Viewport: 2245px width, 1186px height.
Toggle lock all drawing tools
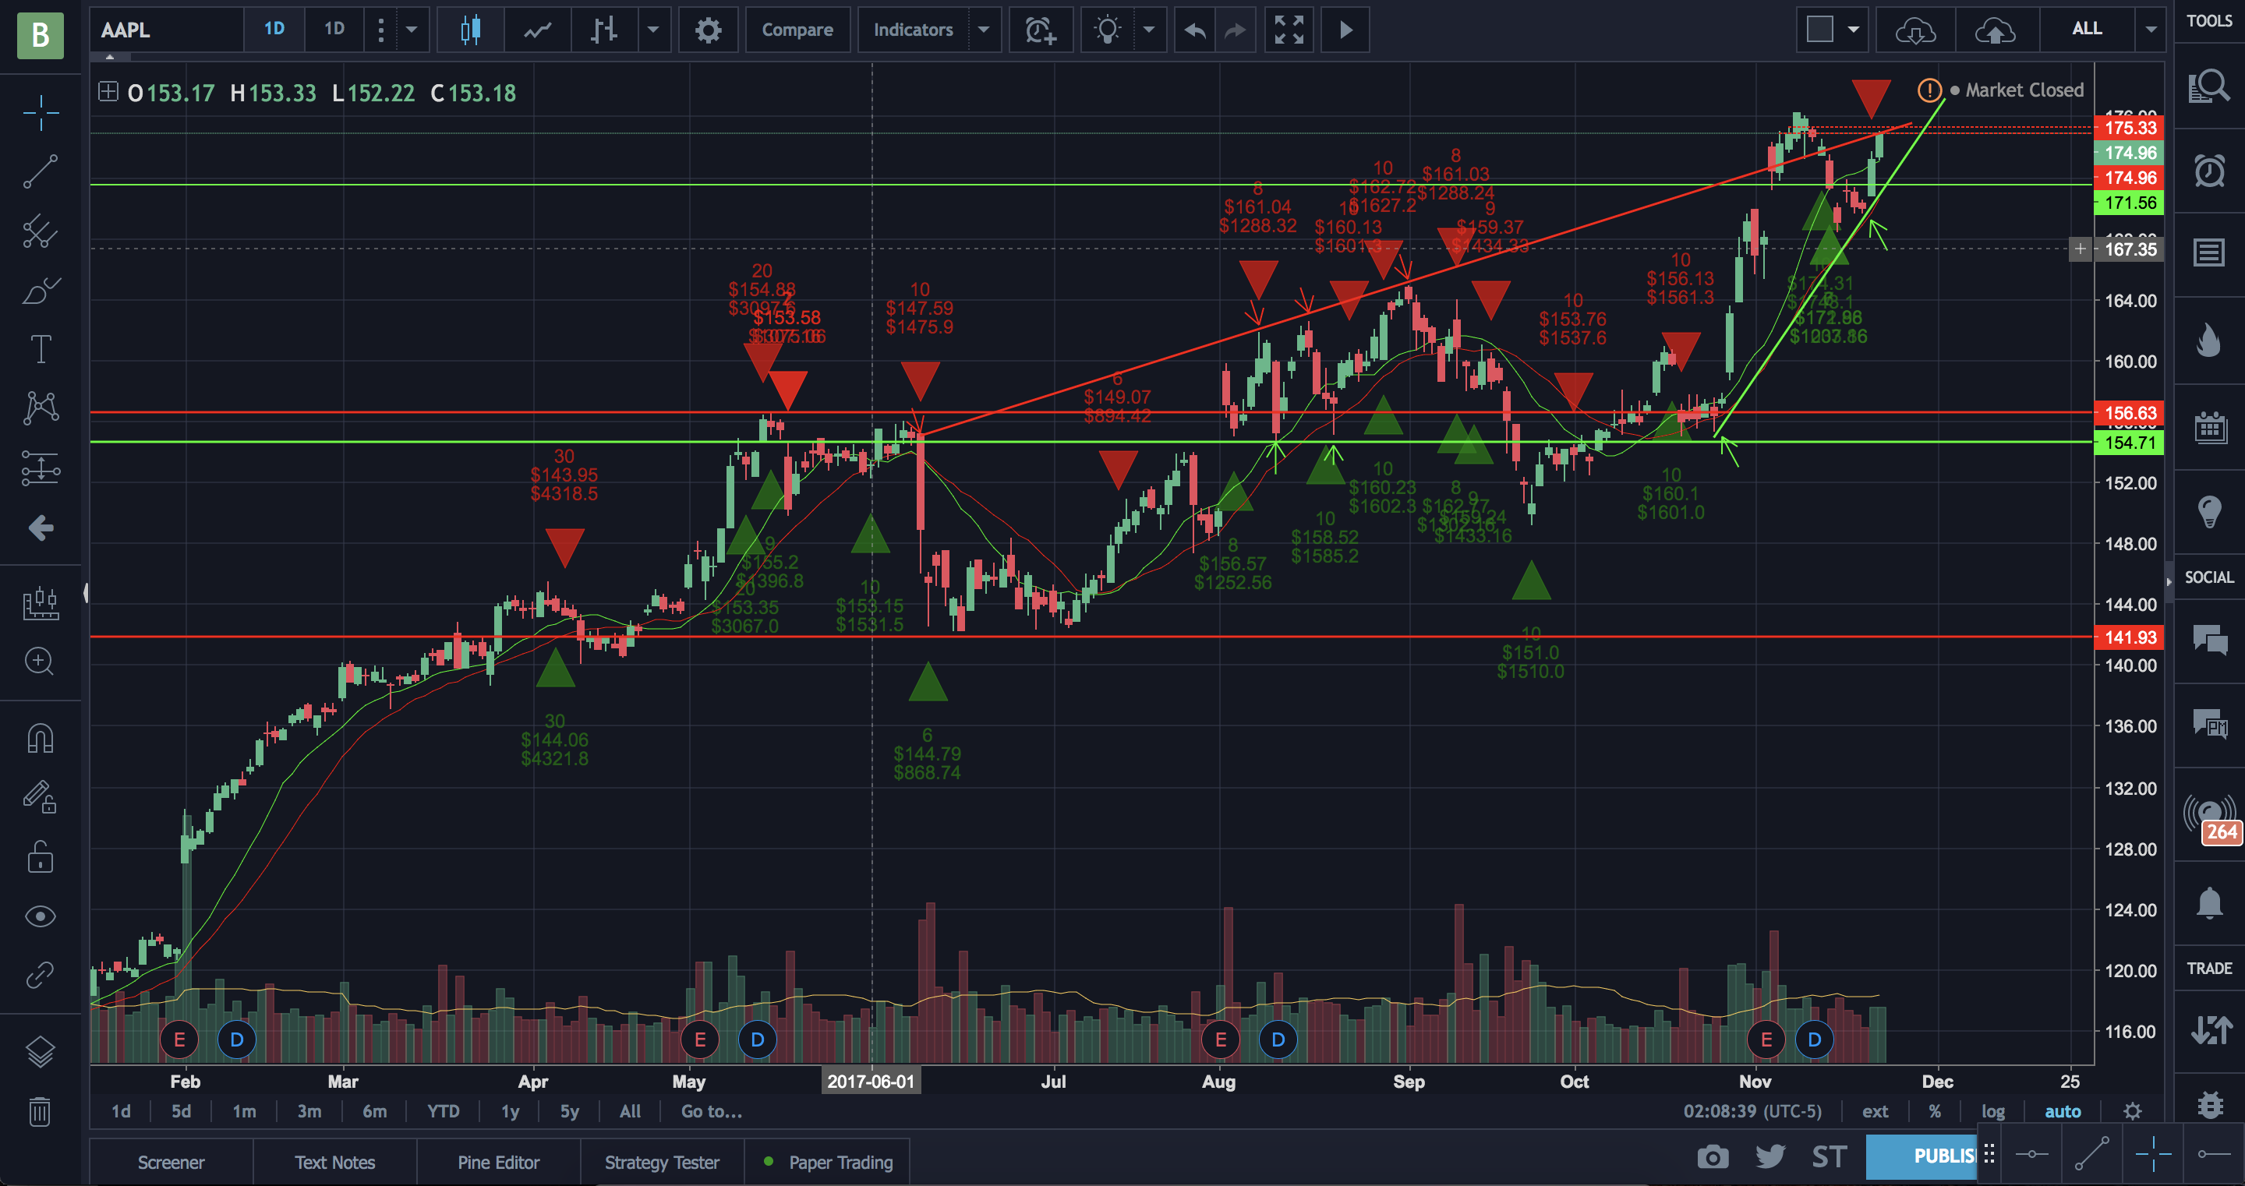click(x=40, y=856)
